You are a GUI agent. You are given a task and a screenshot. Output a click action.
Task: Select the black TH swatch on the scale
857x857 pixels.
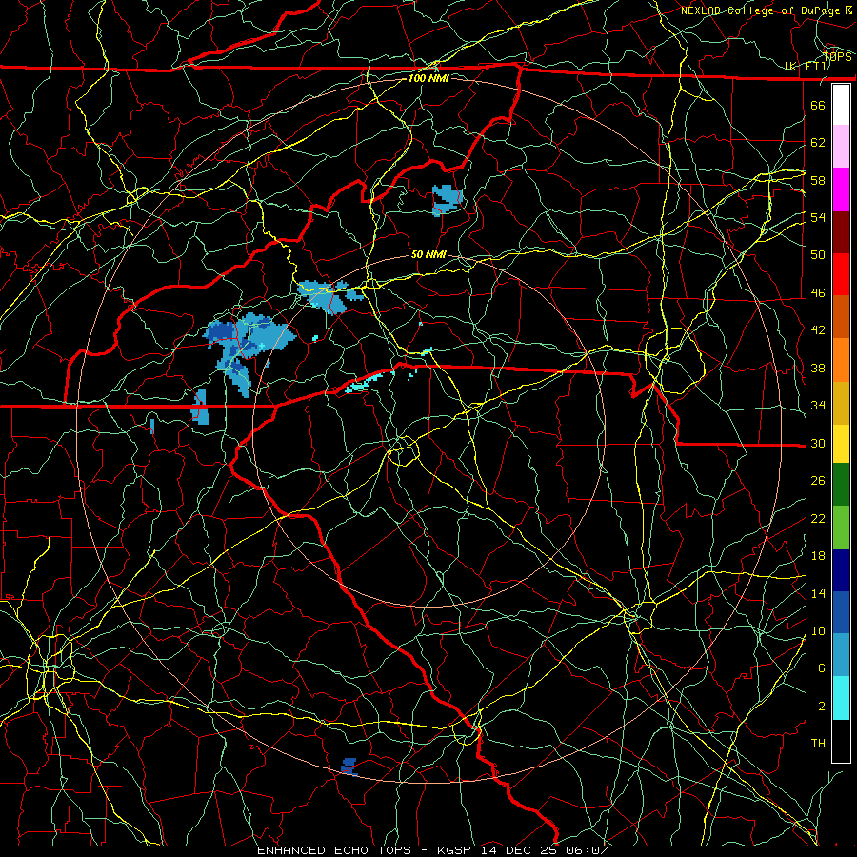[841, 741]
